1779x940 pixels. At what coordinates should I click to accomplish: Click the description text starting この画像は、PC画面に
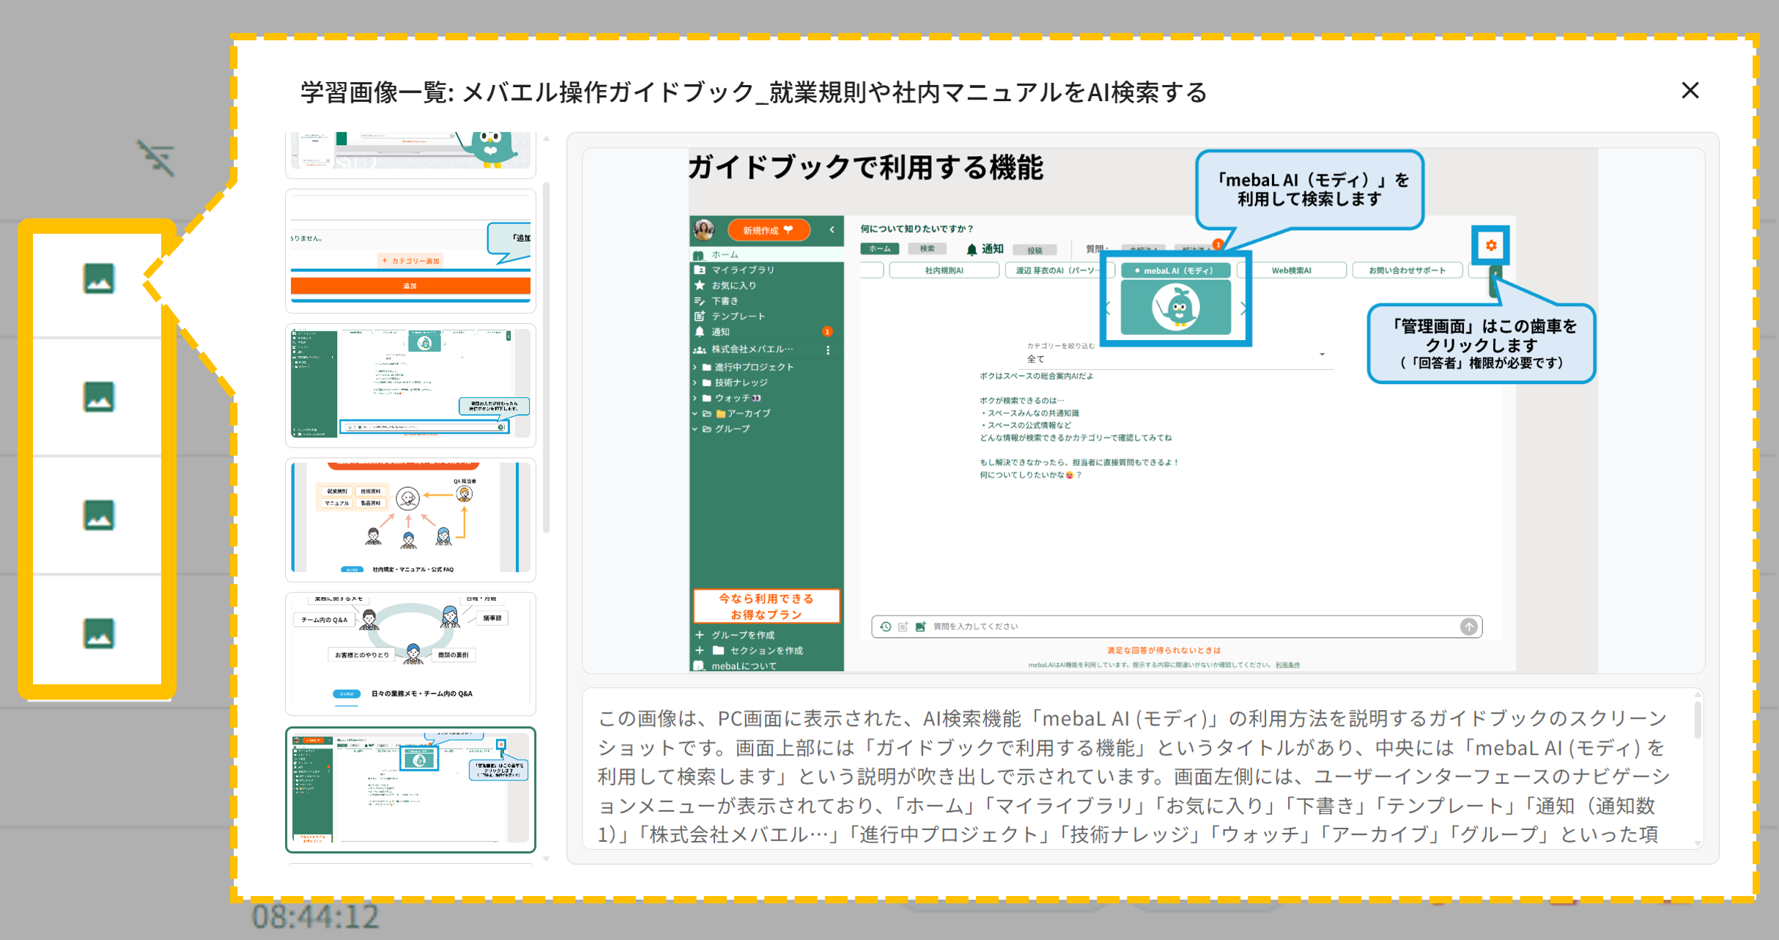[x=1134, y=776]
